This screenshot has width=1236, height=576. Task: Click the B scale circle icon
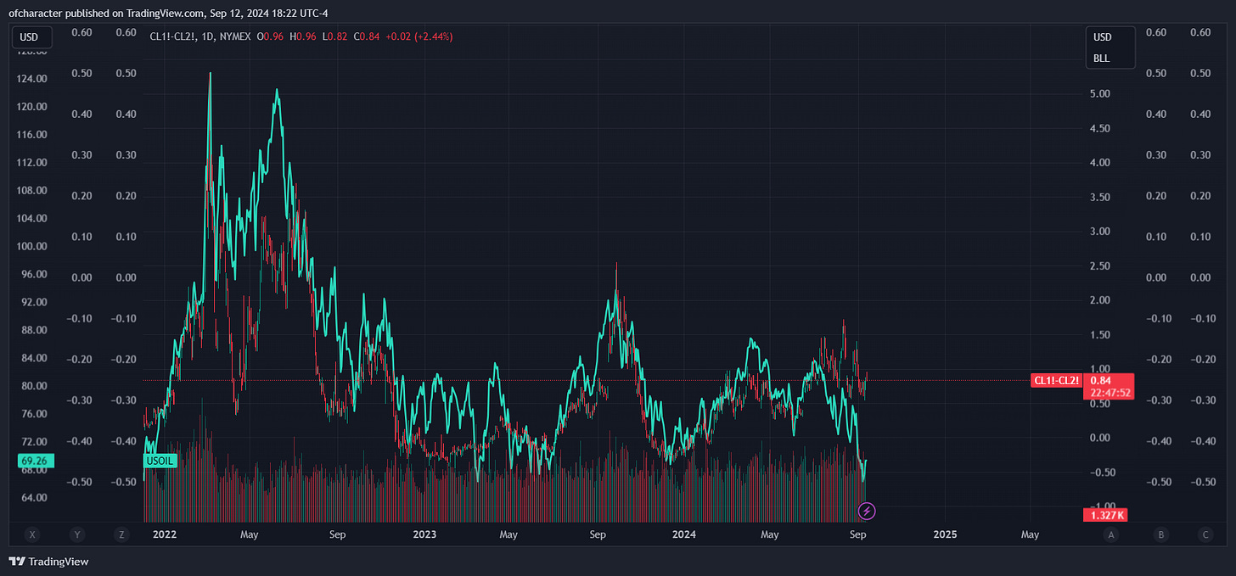click(x=1158, y=534)
